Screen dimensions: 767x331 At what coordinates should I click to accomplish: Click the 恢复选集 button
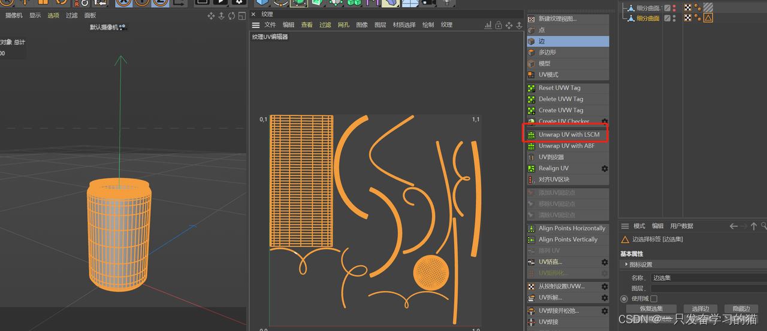click(x=651, y=309)
